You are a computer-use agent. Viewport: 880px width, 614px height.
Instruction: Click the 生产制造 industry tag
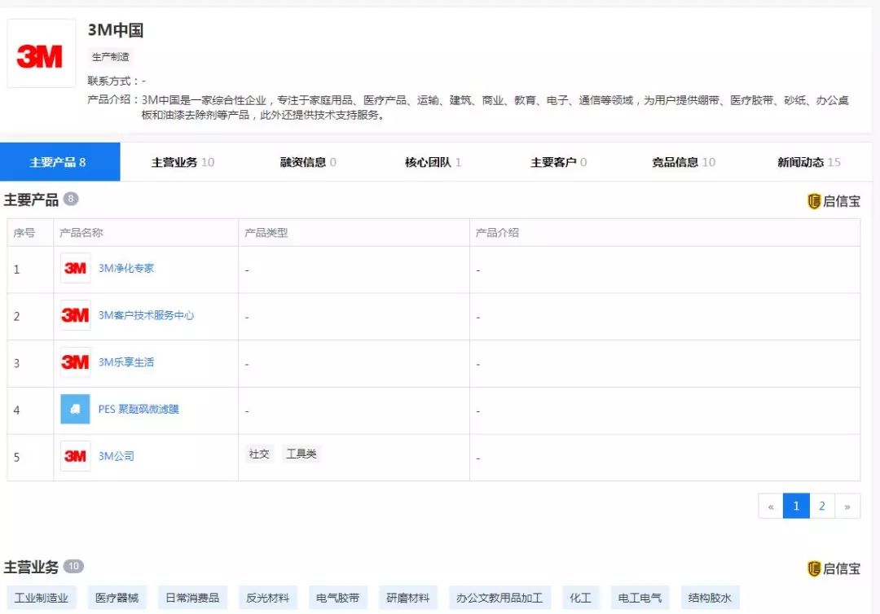pos(111,57)
